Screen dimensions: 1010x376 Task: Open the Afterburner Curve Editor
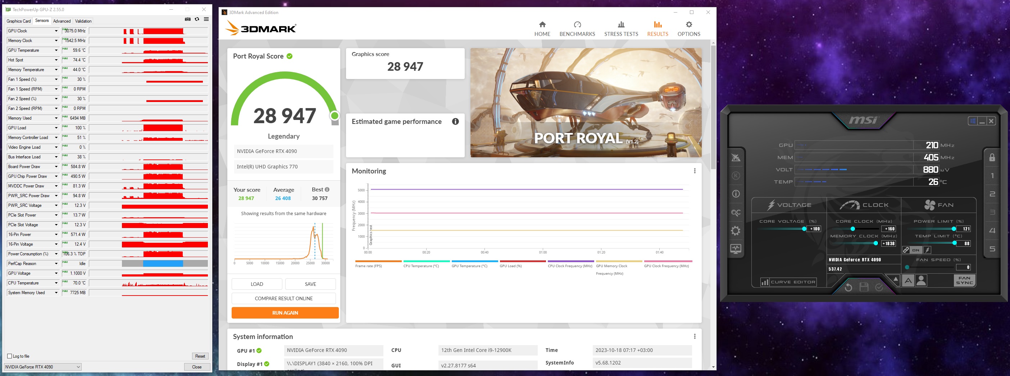pos(788,282)
